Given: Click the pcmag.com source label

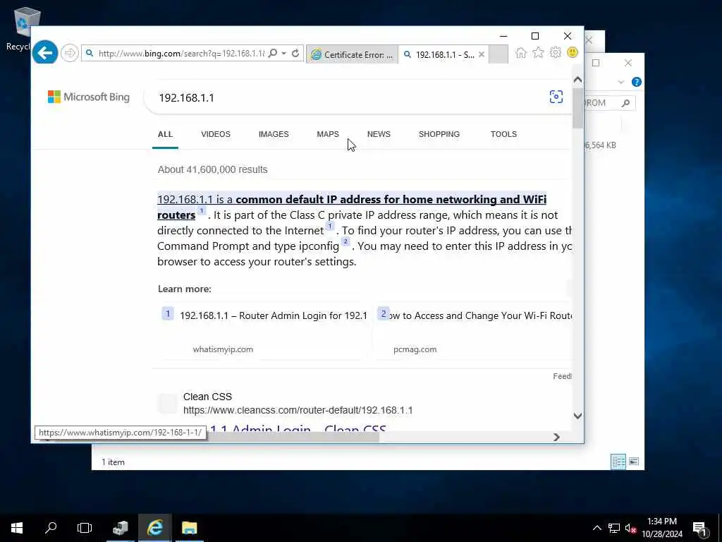Looking at the screenshot, I should 415,349.
